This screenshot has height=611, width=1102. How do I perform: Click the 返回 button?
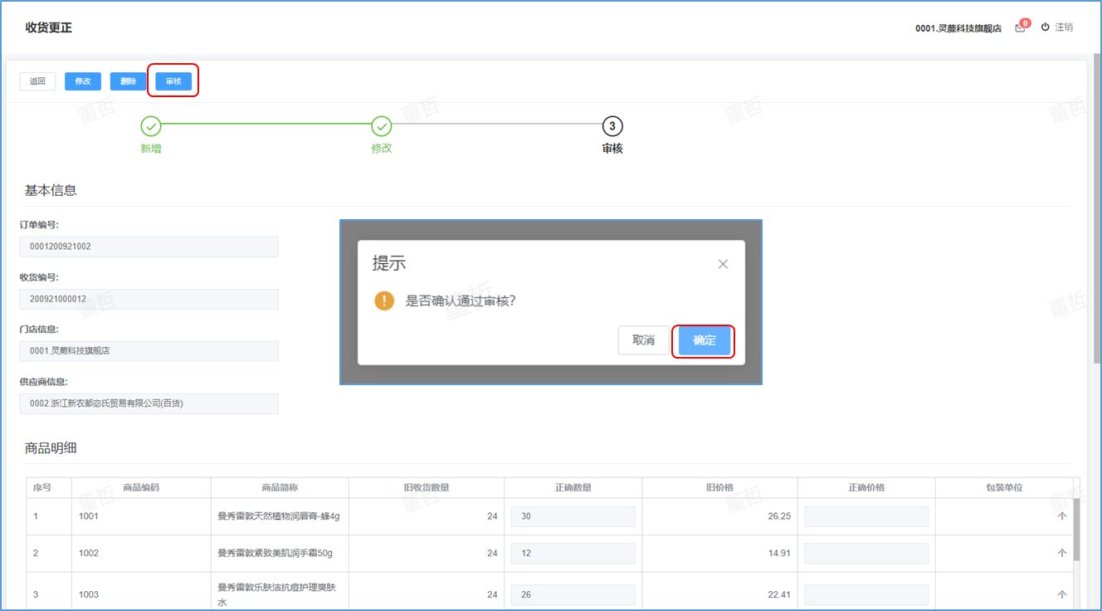tap(37, 81)
